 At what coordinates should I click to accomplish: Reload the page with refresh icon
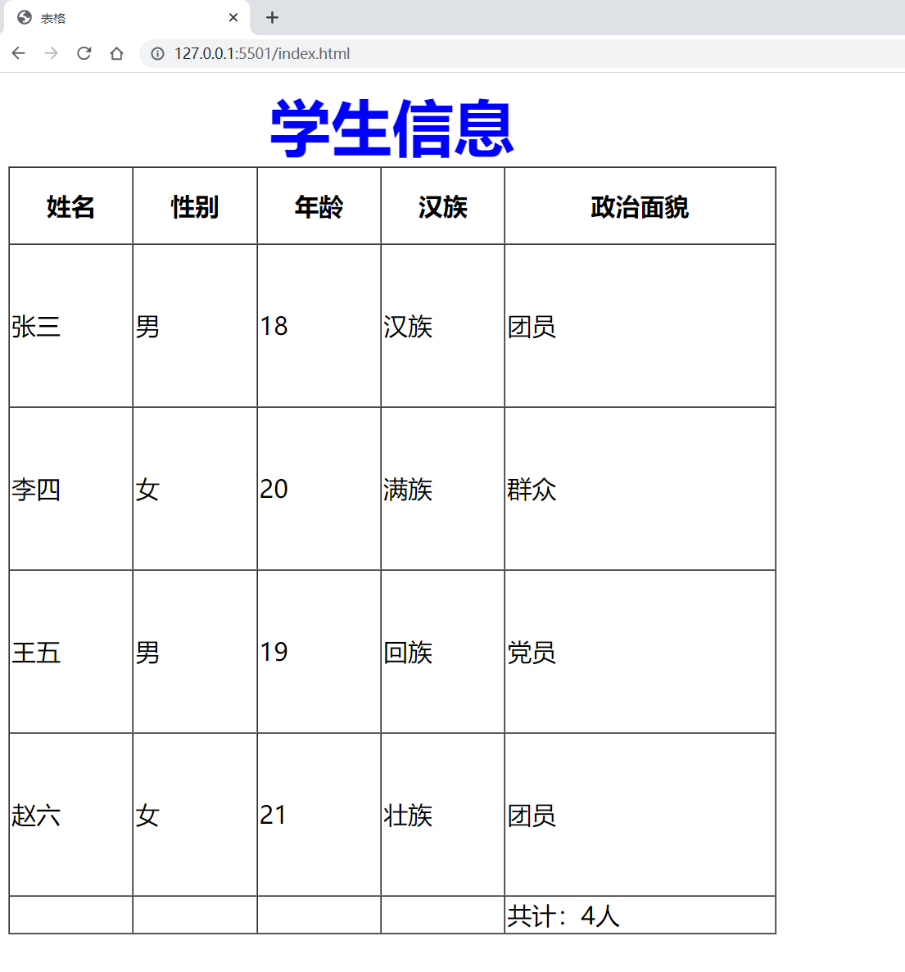84,53
